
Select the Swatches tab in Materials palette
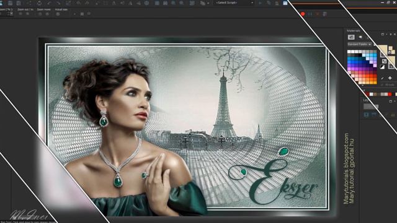click(x=351, y=37)
